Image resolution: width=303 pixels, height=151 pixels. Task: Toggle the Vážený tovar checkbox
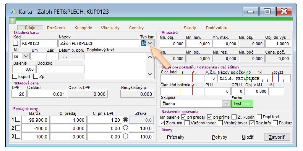point(187,123)
